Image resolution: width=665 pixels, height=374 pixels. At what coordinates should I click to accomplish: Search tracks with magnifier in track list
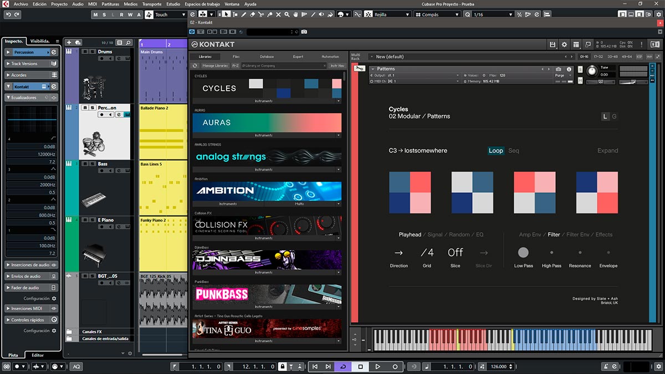[x=128, y=42]
